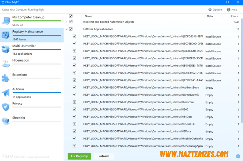Uncheck Incorrect and Expired Automation Objects checkbox

point(71,22)
